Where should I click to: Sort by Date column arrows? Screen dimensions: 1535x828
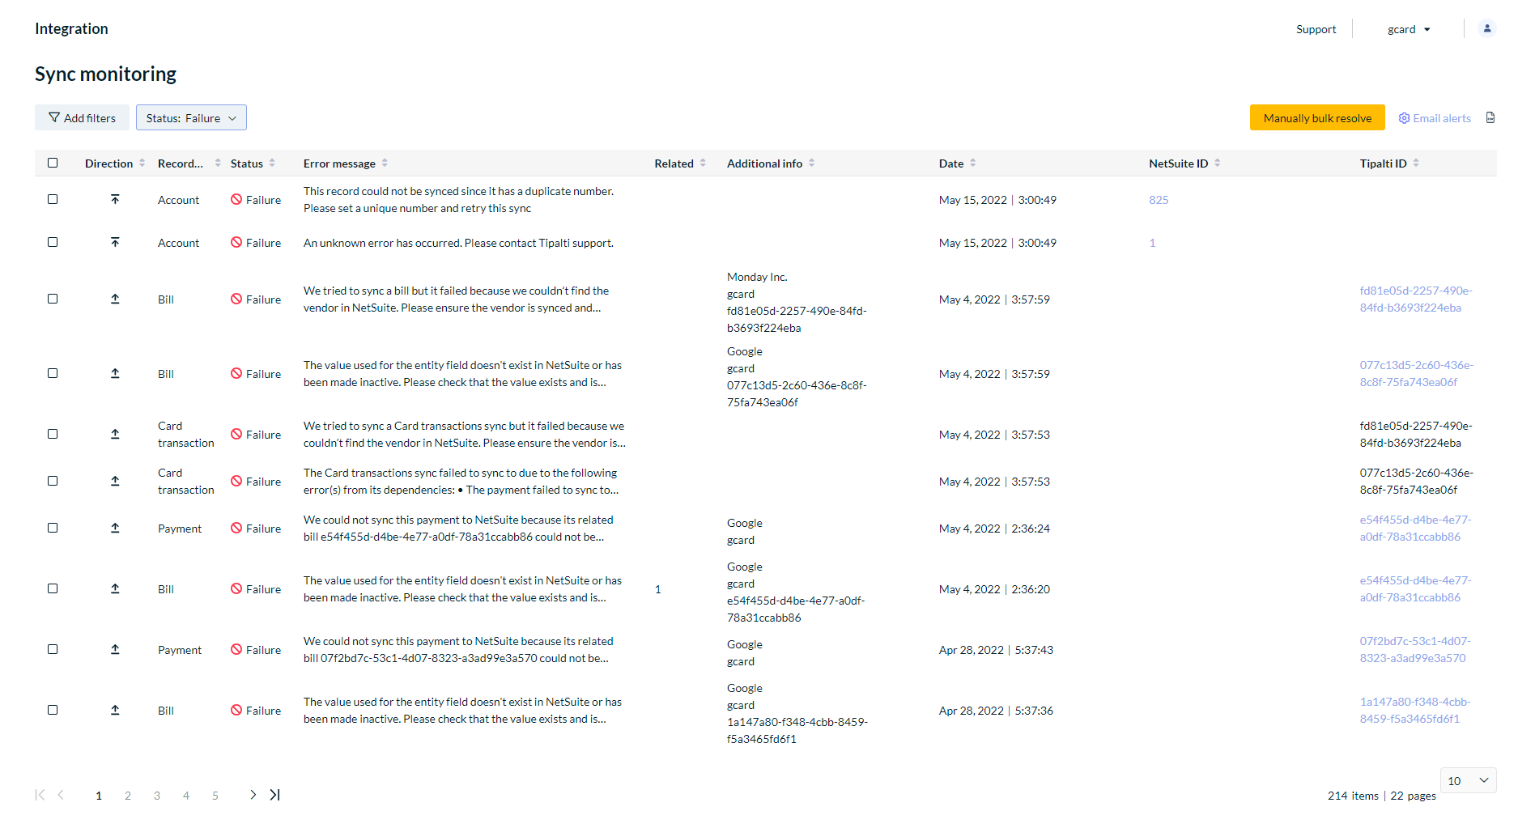point(972,163)
